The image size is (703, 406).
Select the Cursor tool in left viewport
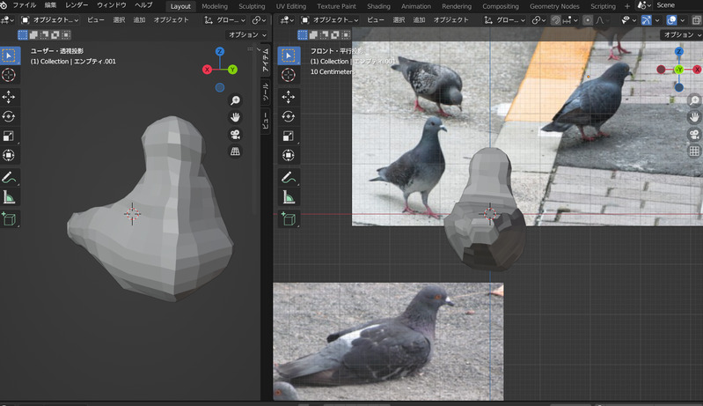(9, 75)
